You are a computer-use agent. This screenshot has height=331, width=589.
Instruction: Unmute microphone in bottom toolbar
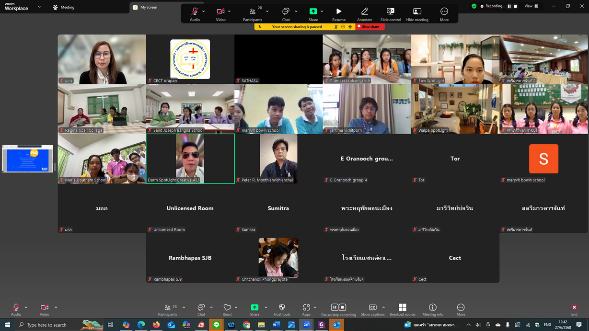click(x=16, y=309)
